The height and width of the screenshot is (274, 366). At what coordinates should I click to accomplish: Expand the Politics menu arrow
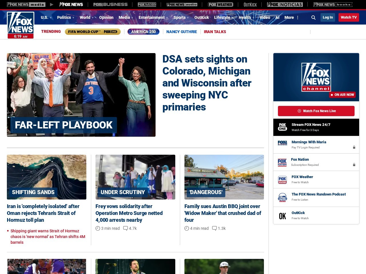(73, 18)
